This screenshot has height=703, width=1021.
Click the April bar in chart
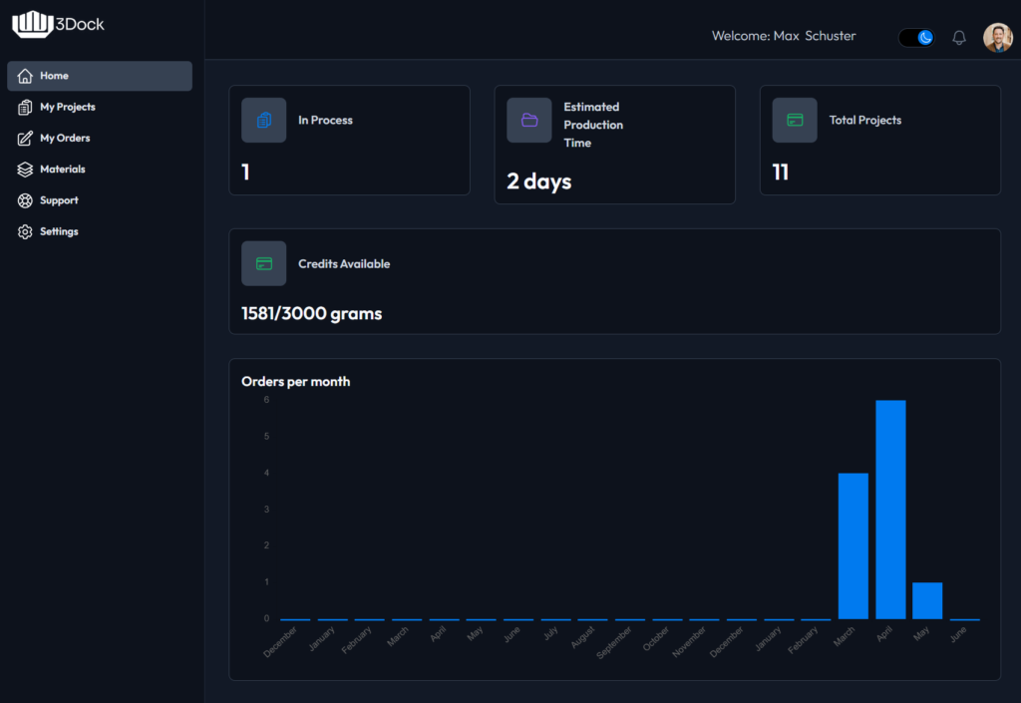(x=889, y=510)
